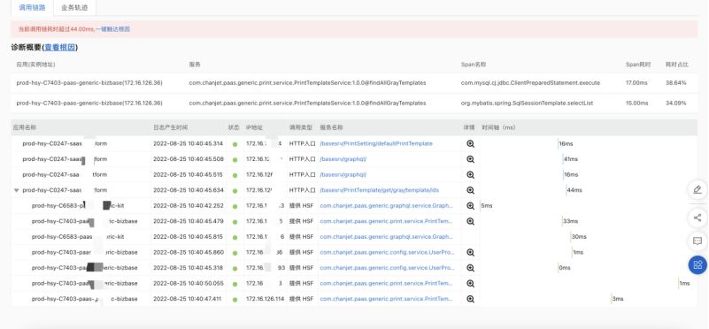Click the 17.00ms span duration cell
This screenshot has width=709, height=329.
point(636,83)
